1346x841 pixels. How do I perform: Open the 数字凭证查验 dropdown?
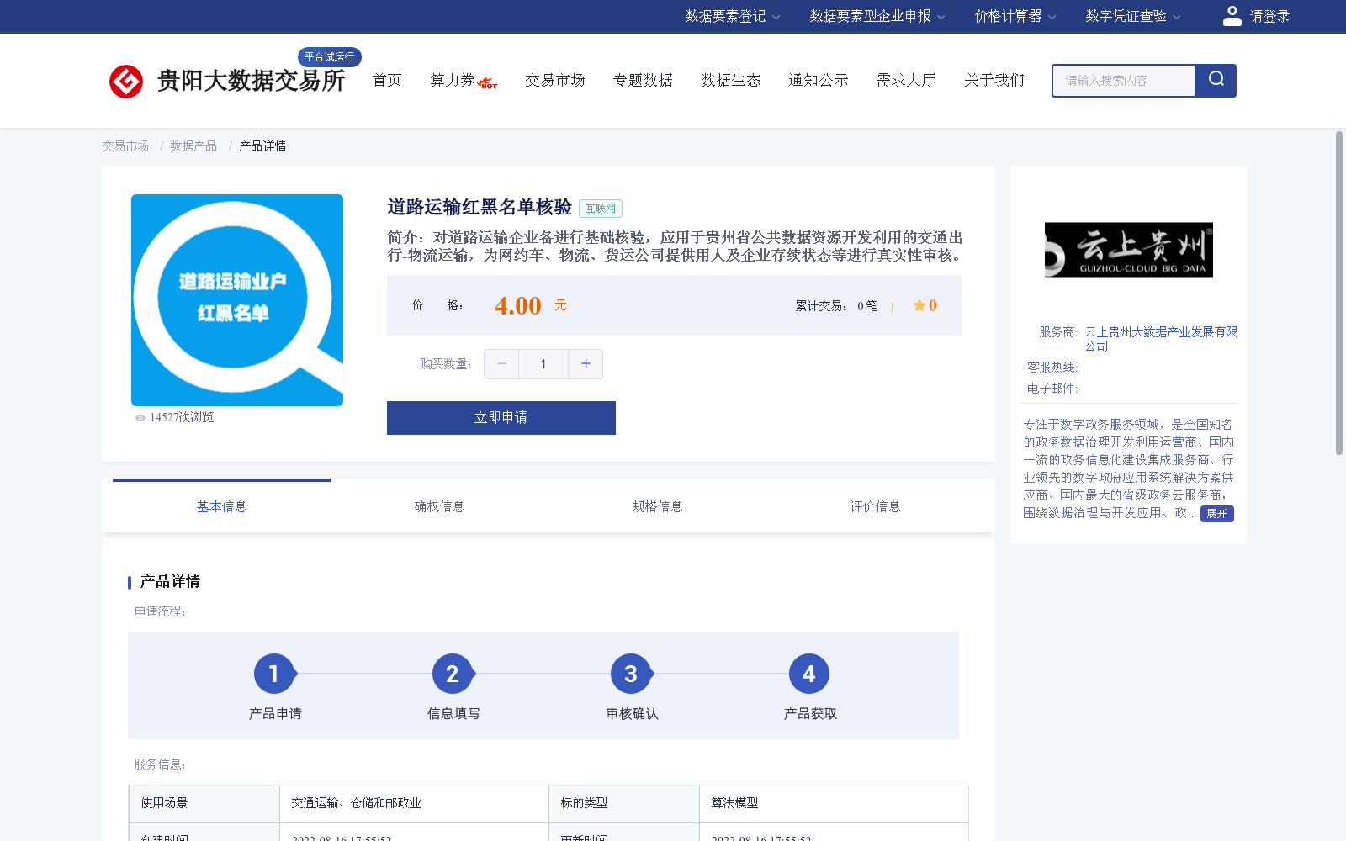point(1132,16)
